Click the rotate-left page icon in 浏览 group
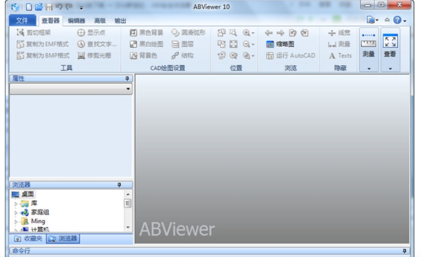This screenshot has height=257, width=421. coord(292,33)
